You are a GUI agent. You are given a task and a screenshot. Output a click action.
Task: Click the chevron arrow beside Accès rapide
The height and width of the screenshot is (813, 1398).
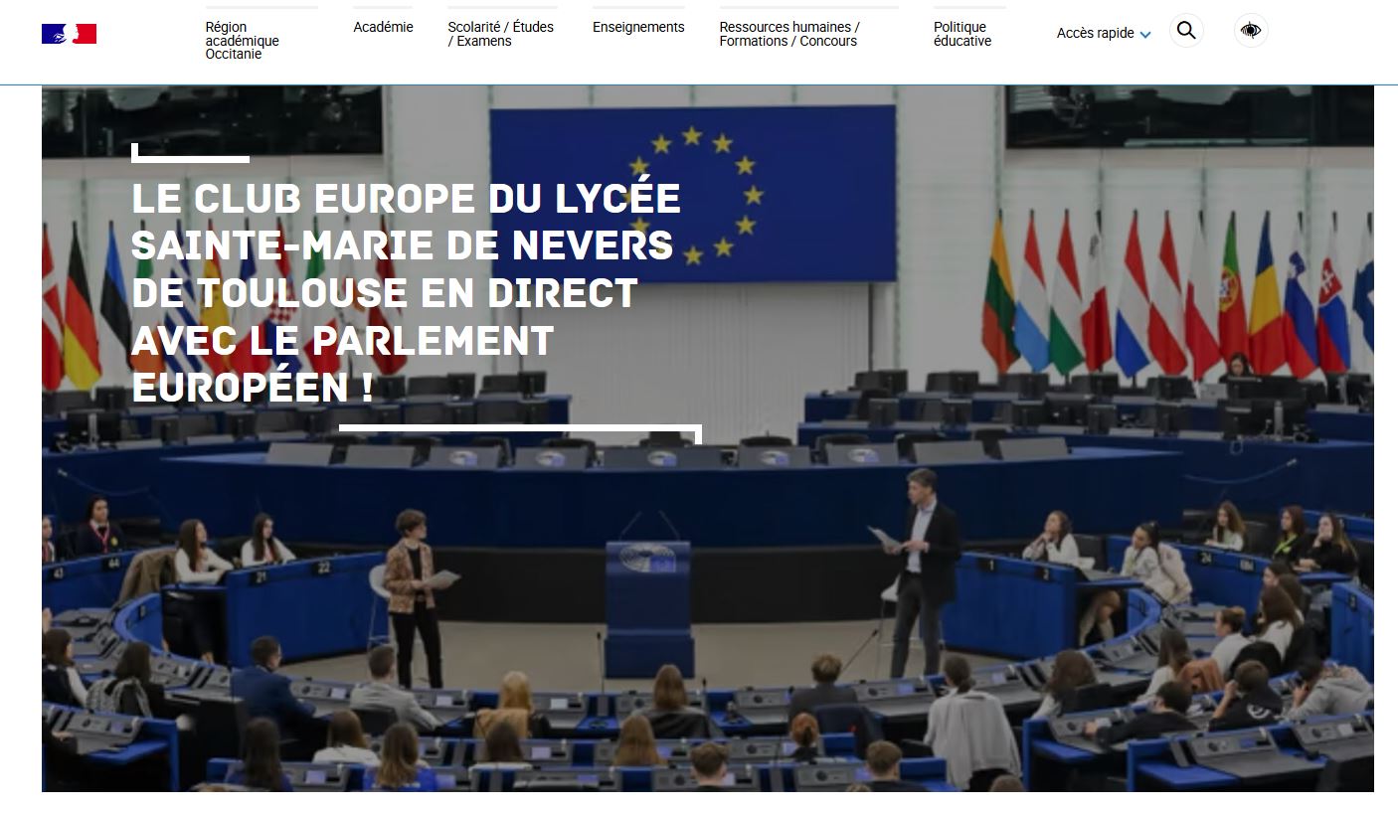pyautogui.click(x=1145, y=35)
